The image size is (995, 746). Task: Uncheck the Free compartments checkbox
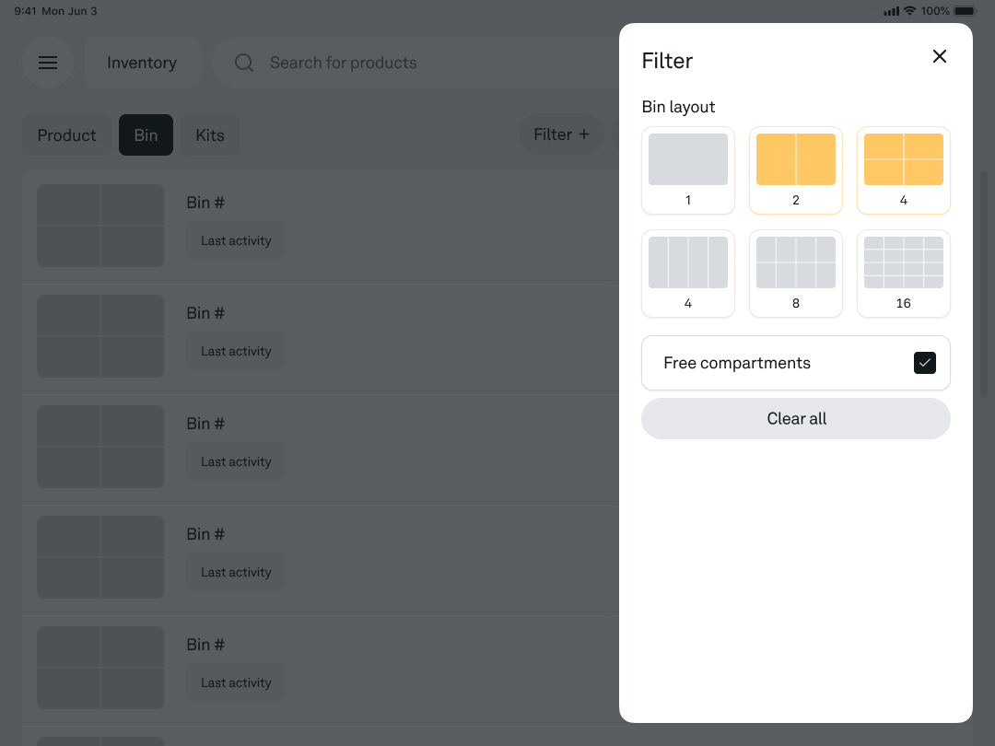pyautogui.click(x=925, y=363)
